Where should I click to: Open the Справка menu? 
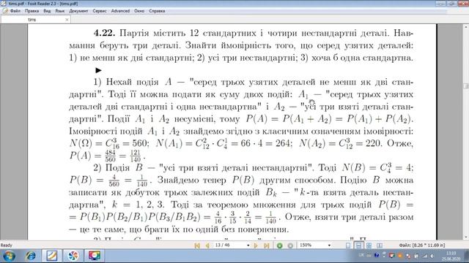click(x=157, y=11)
